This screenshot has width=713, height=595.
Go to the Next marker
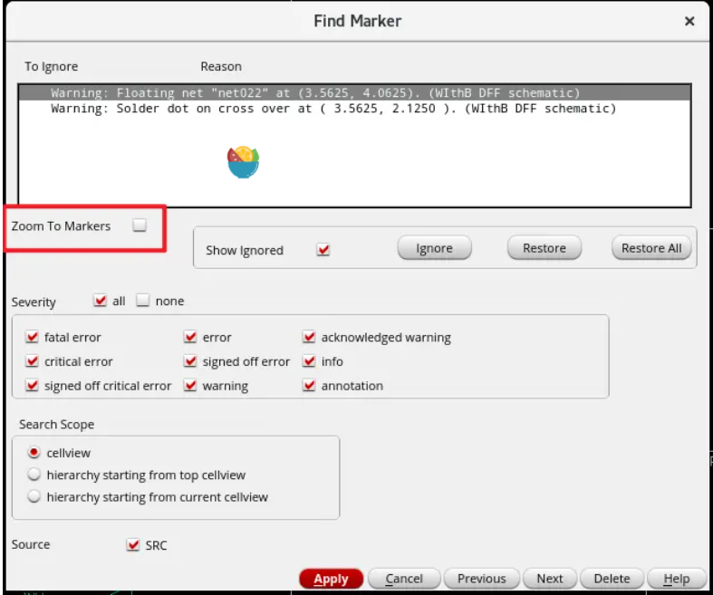[x=550, y=579]
